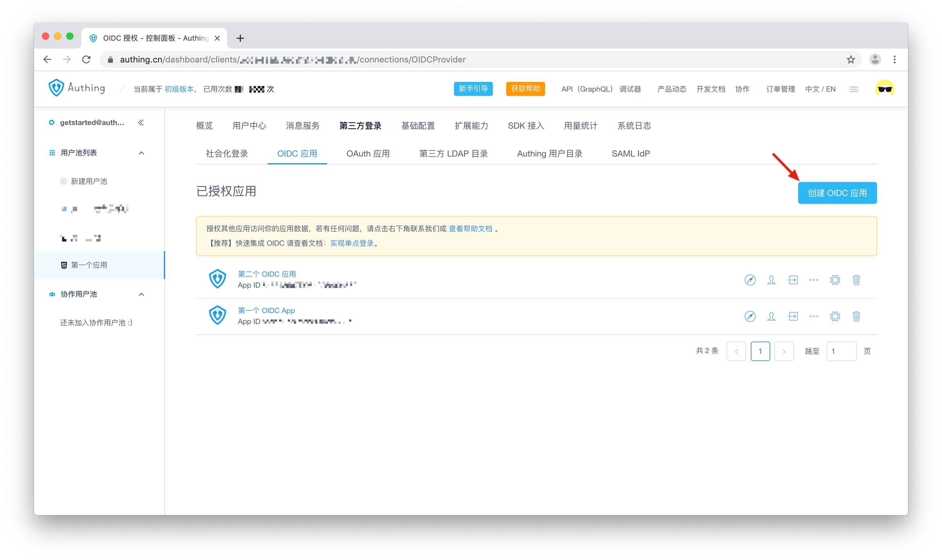Open 实现单点登录 documentation link
Screen dimensions: 942x560
tap(352, 243)
